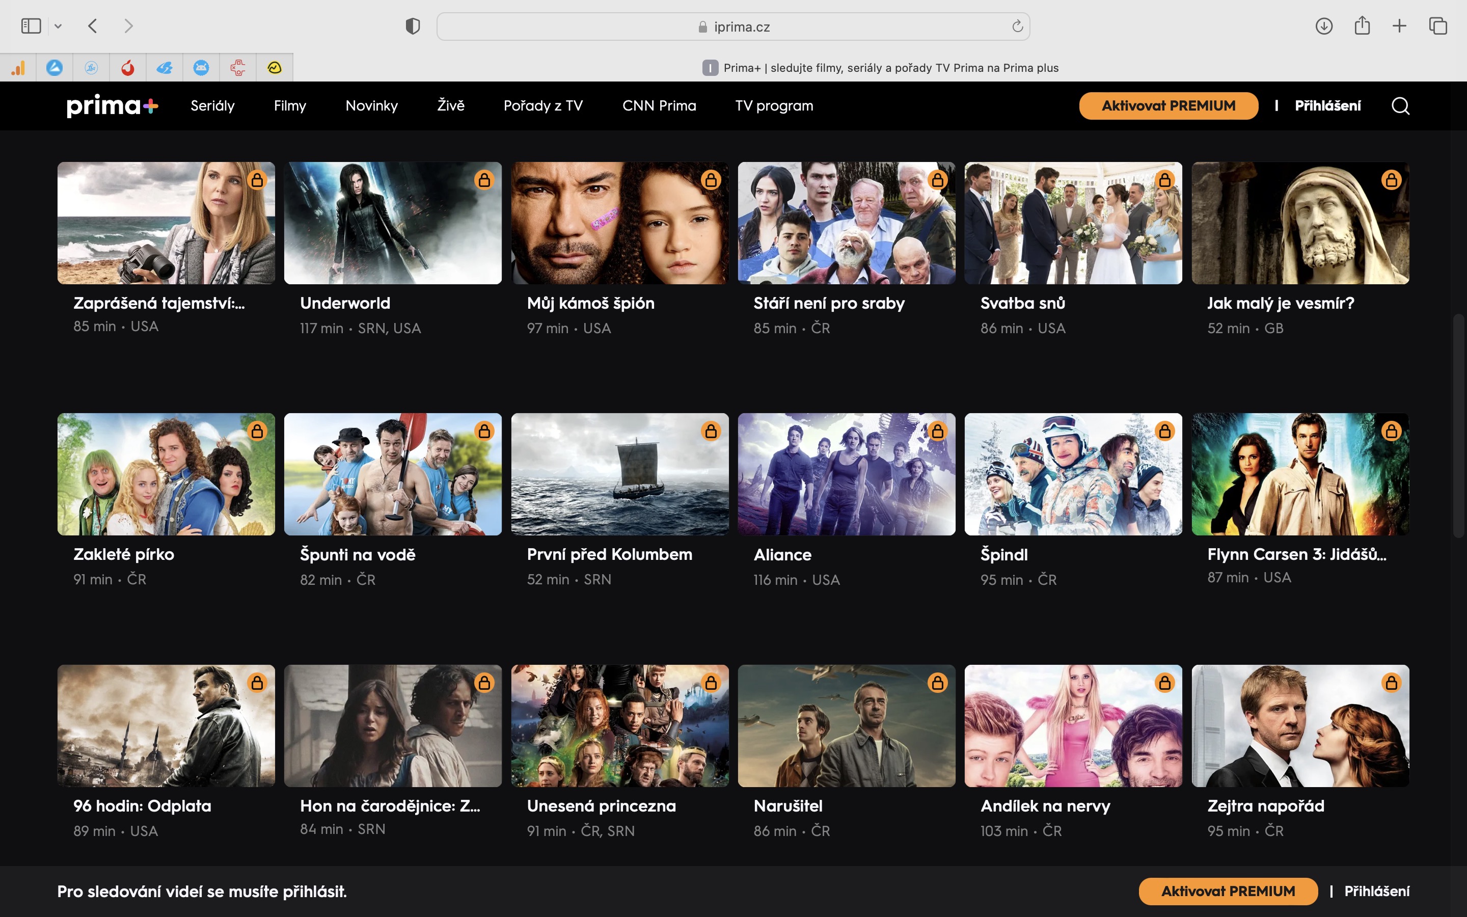Open a new tab with plus icon
1467x917 pixels.
pyautogui.click(x=1399, y=26)
